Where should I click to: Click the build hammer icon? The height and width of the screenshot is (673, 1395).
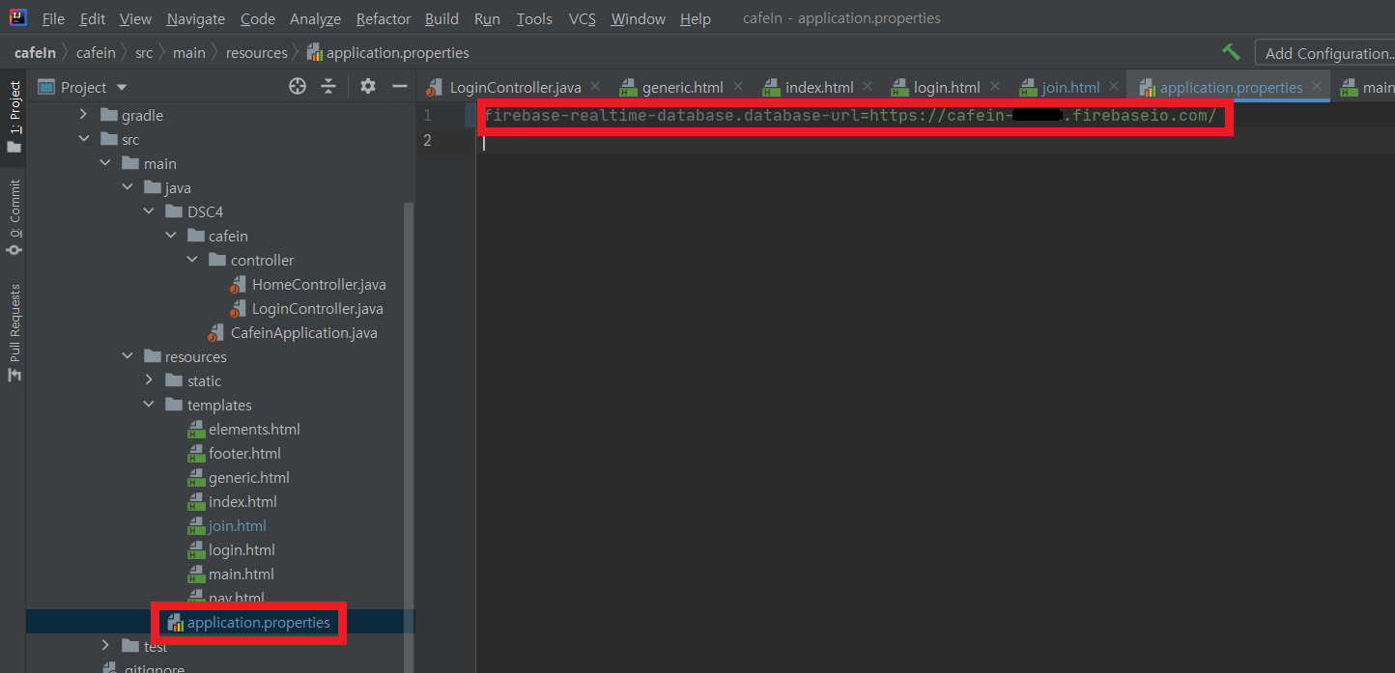point(1231,52)
